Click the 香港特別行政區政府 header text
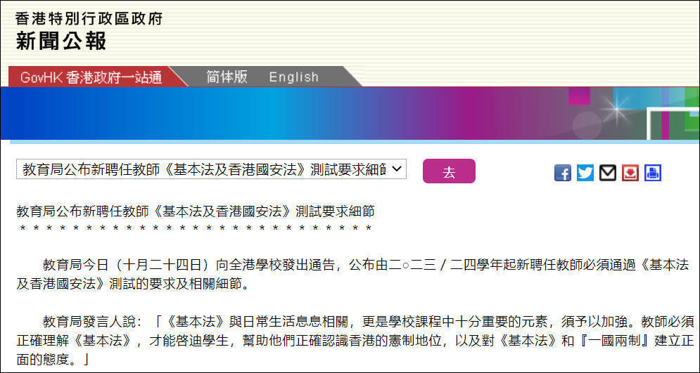The image size is (700, 373). coord(89,18)
